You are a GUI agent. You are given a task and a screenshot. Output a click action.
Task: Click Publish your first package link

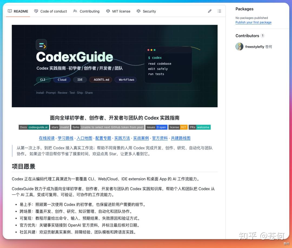[x=253, y=22]
